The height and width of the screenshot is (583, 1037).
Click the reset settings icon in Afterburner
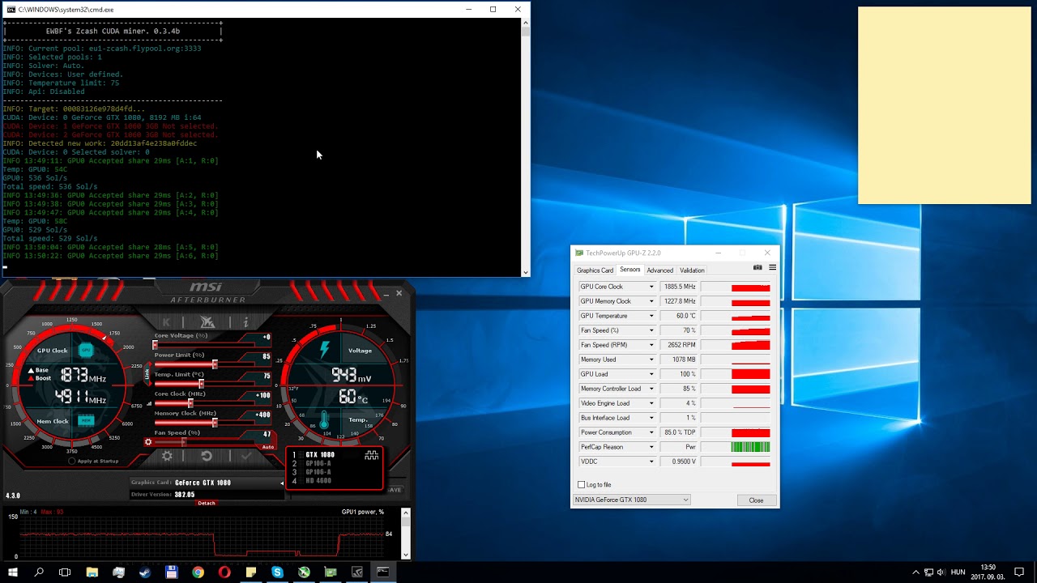[x=207, y=456]
